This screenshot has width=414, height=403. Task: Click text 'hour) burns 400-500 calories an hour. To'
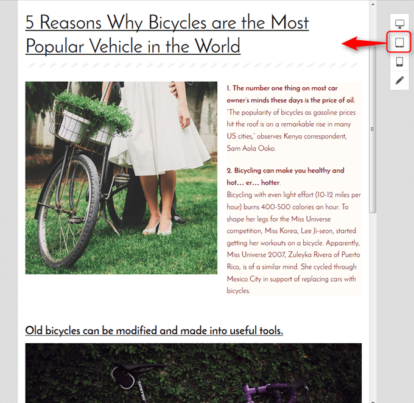[x=287, y=207]
